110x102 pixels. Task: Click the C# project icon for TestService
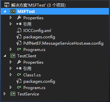[x=13, y=94]
